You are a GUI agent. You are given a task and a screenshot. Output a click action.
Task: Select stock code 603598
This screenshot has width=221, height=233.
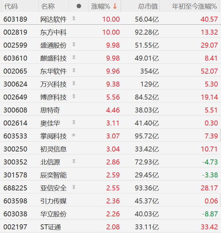point(15,201)
